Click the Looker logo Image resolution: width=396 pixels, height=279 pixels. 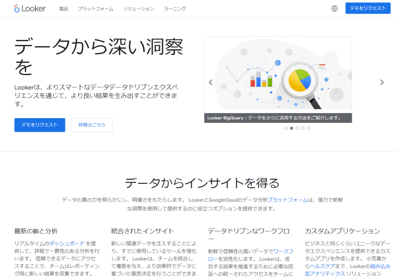[30, 9]
